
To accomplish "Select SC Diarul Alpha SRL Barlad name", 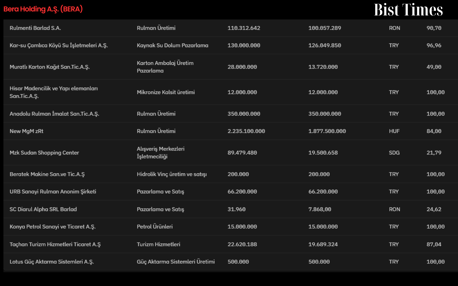I will (x=43, y=209).
